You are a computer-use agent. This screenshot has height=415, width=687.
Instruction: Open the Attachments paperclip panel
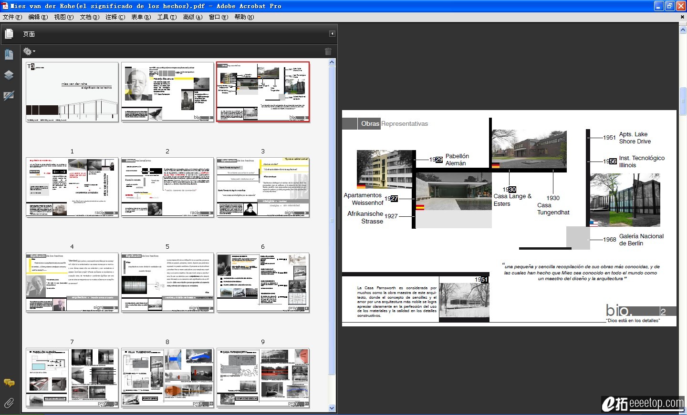[x=9, y=403]
